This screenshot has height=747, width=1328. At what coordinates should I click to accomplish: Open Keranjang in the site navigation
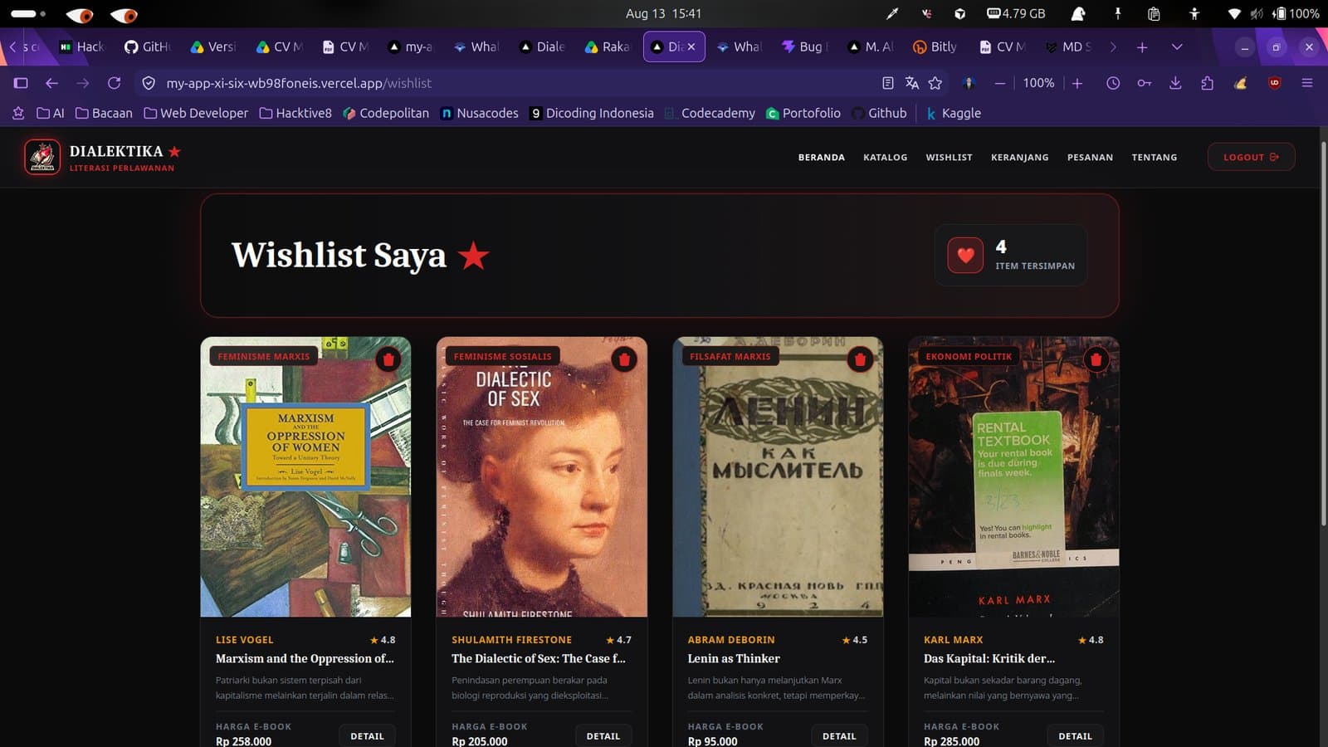(x=1019, y=157)
